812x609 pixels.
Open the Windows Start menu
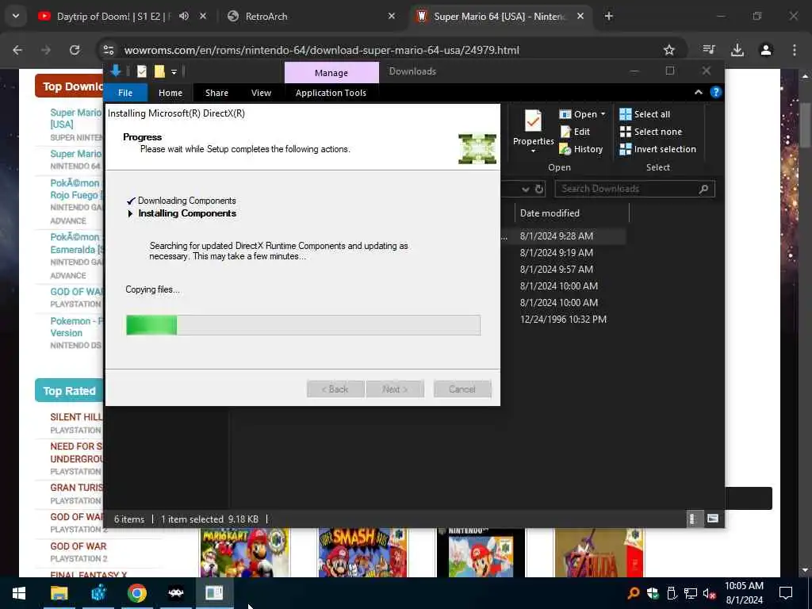point(19,593)
